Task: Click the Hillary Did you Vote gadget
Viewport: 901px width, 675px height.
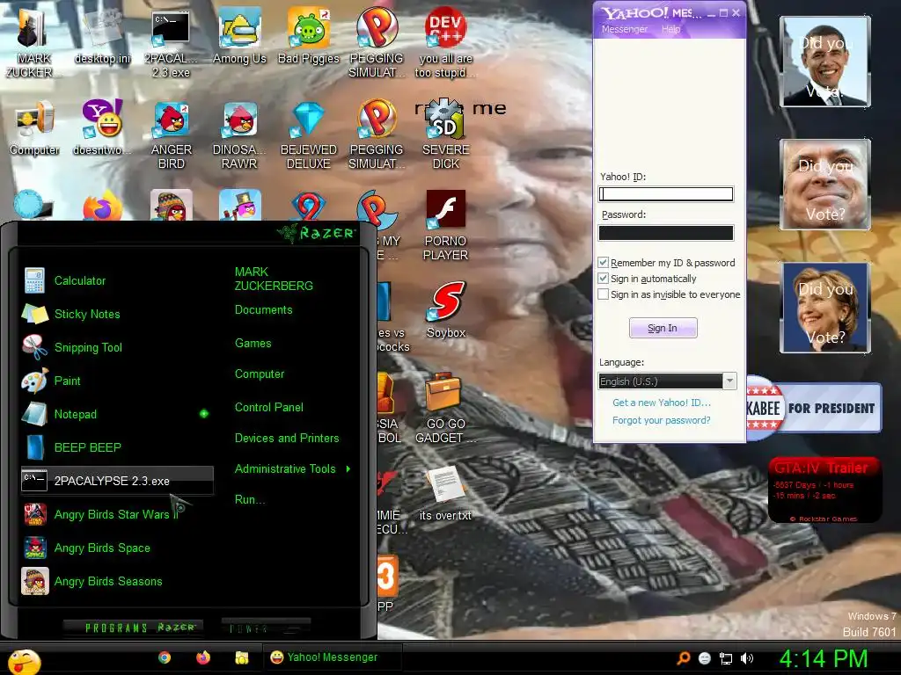Action: (x=825, y=308)
